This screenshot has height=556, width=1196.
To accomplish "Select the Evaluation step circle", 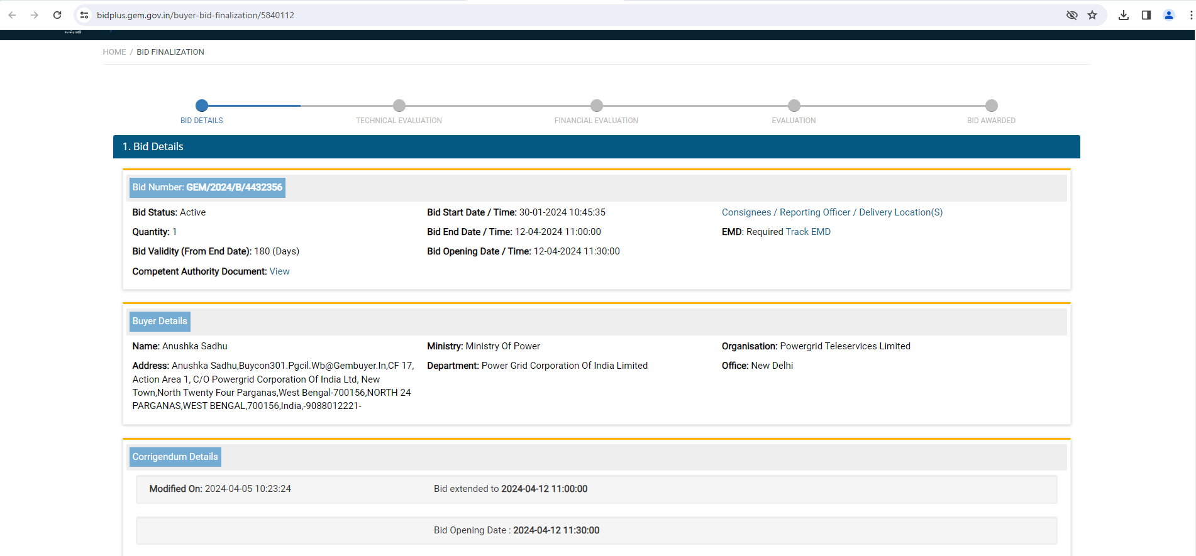I will pos(794,106).
